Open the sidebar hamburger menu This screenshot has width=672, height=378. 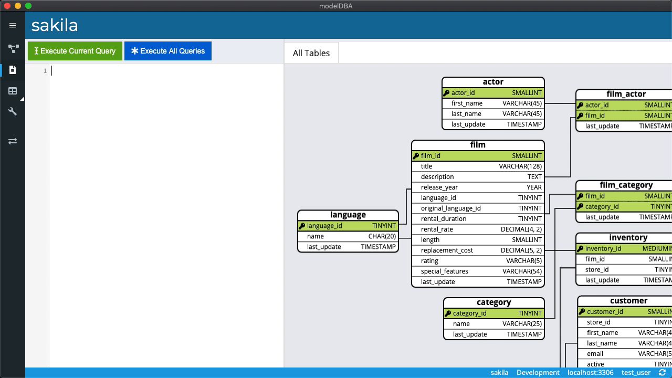13,25
